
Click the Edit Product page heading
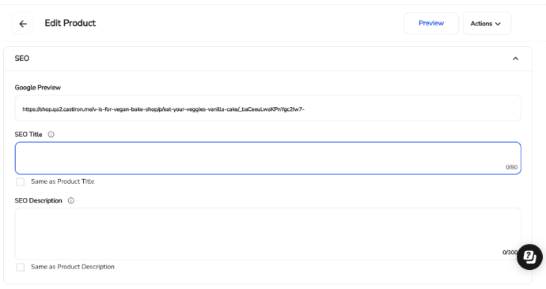[x=70, y=23]
